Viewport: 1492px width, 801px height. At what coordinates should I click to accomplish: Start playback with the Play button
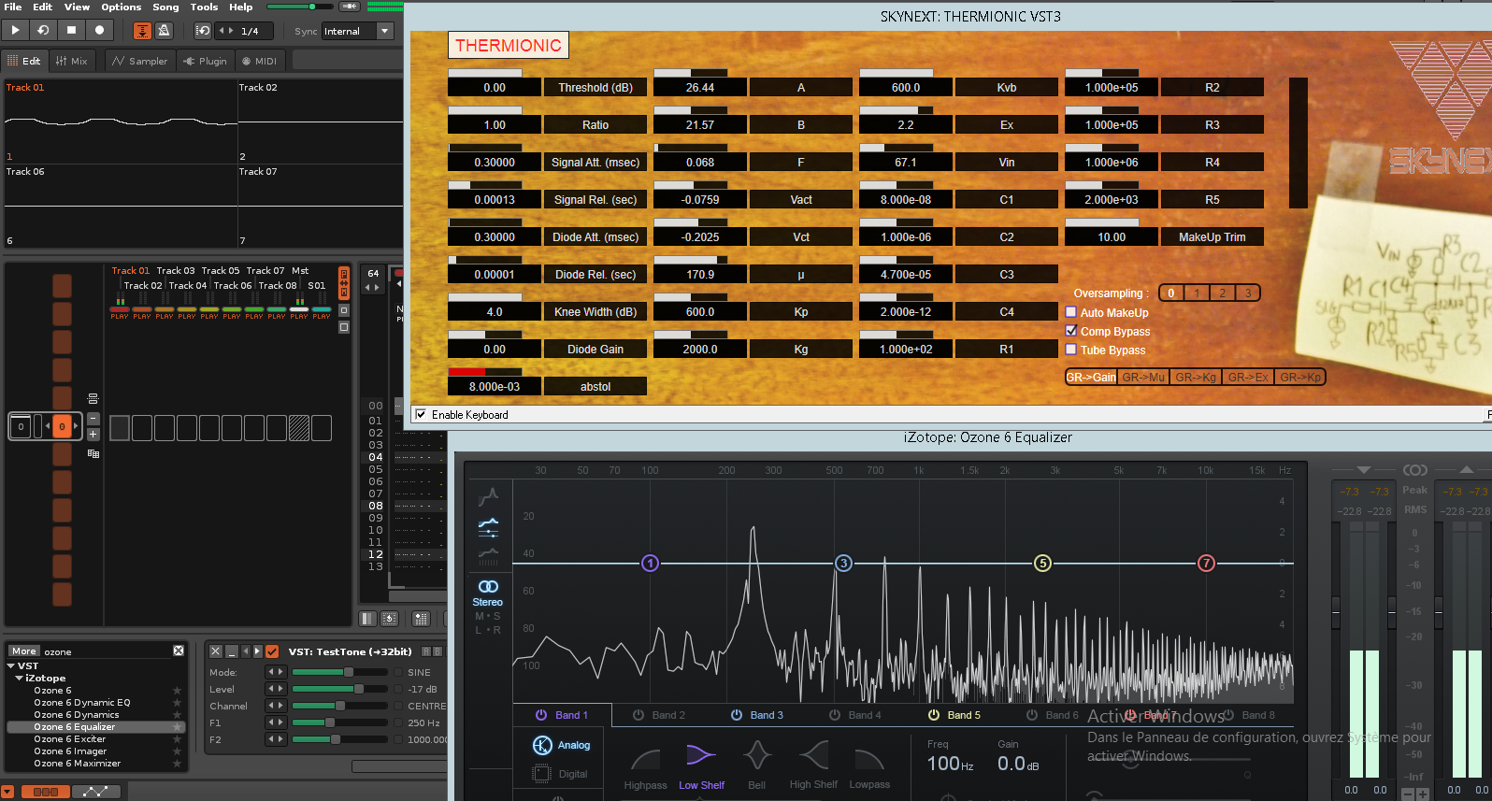pos(15,31)
